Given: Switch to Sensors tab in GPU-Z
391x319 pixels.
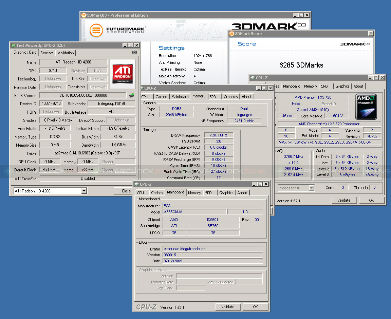Looking at the screenshot, I should (x=47, y=53).
